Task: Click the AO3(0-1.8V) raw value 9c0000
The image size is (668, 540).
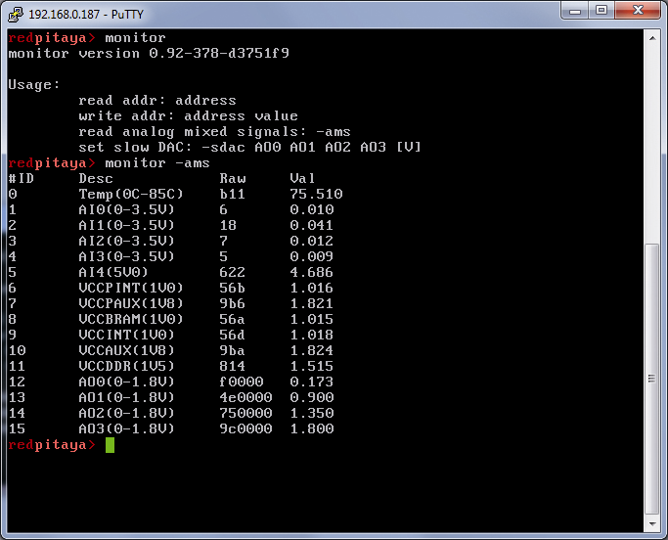Action: (x=245, y=428)
